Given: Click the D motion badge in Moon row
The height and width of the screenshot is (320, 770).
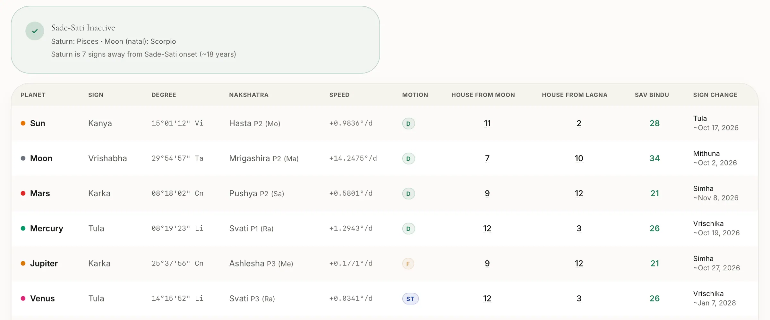Looking at the screenshot, I should [408, 158].
